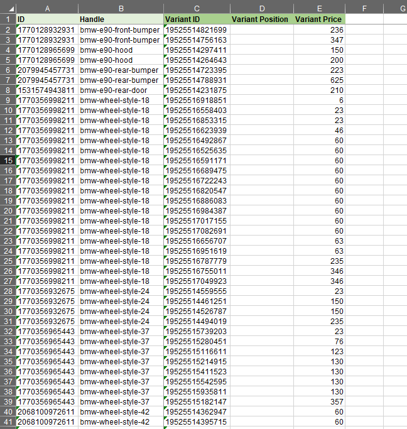Select row 1 header

[x=8, y=19]
